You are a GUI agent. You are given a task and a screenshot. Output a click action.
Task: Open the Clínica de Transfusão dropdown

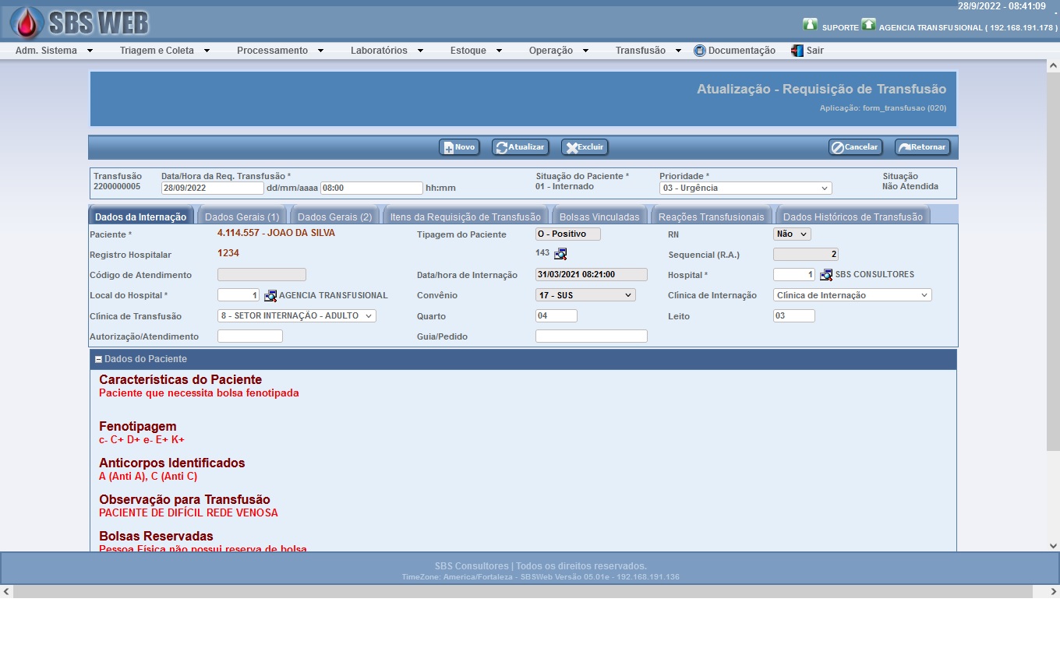[x=296, y=315]
